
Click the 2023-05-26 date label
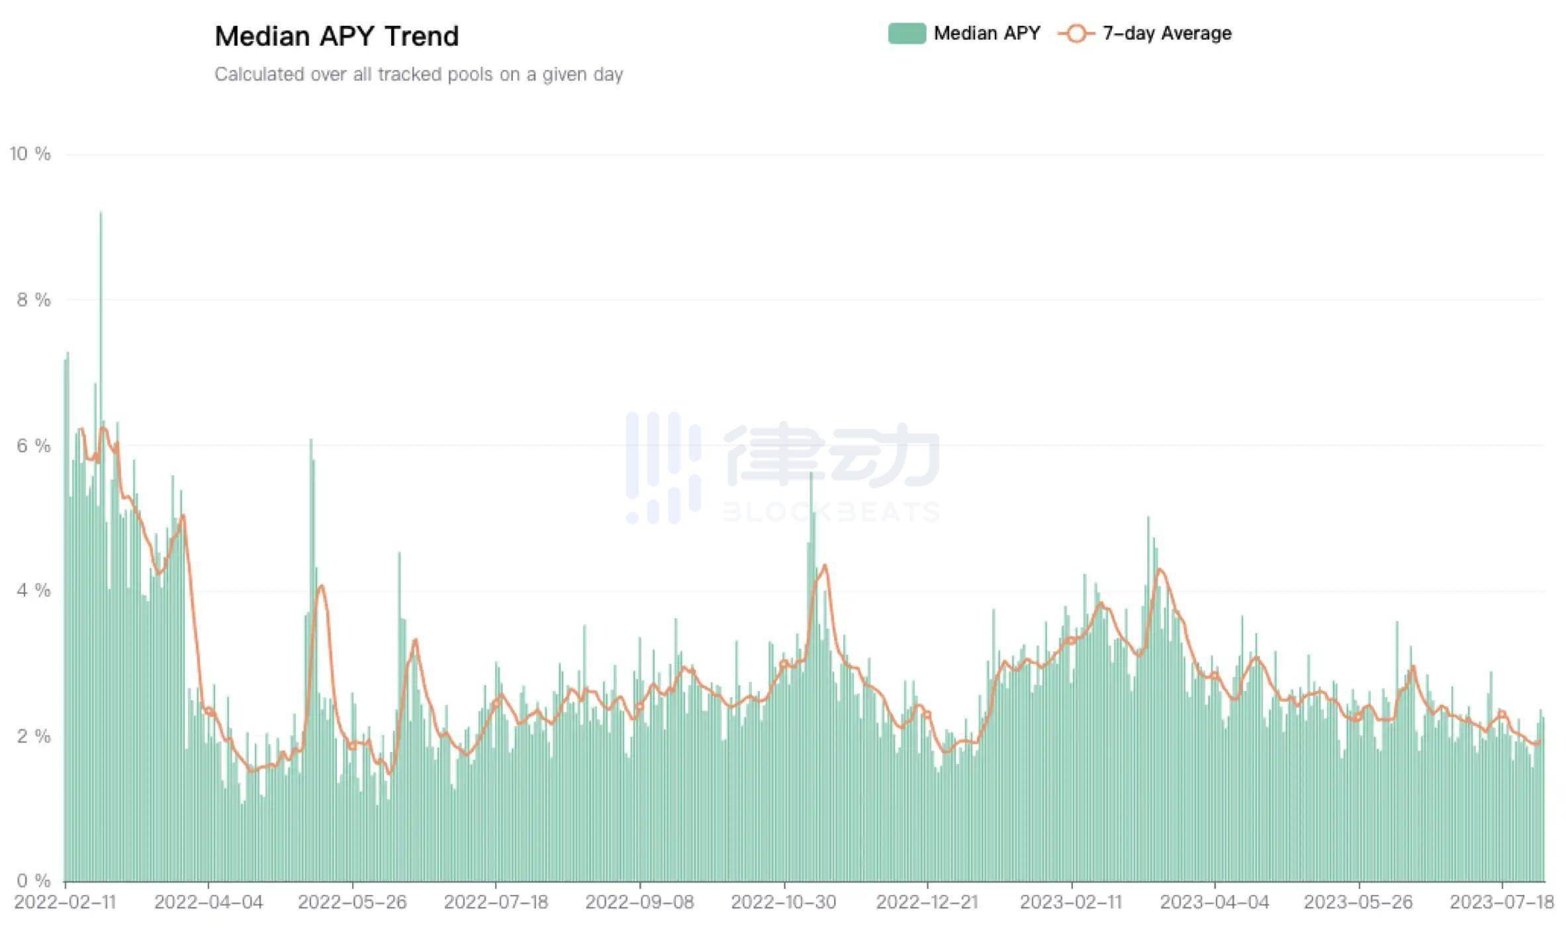(1358, 902)
